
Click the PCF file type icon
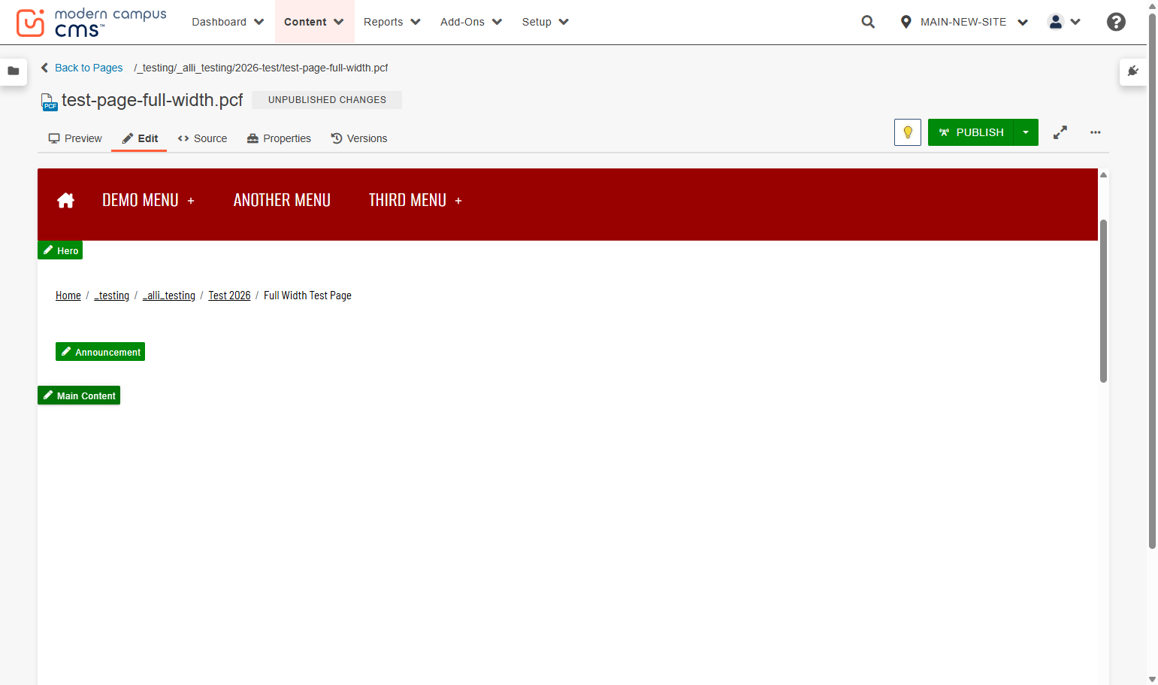pyautogui.click(x=48, y=102)
